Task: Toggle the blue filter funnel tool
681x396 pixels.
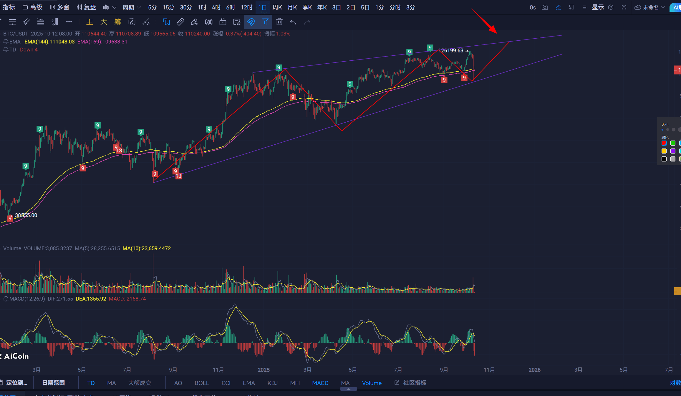Action: point(265,22)
